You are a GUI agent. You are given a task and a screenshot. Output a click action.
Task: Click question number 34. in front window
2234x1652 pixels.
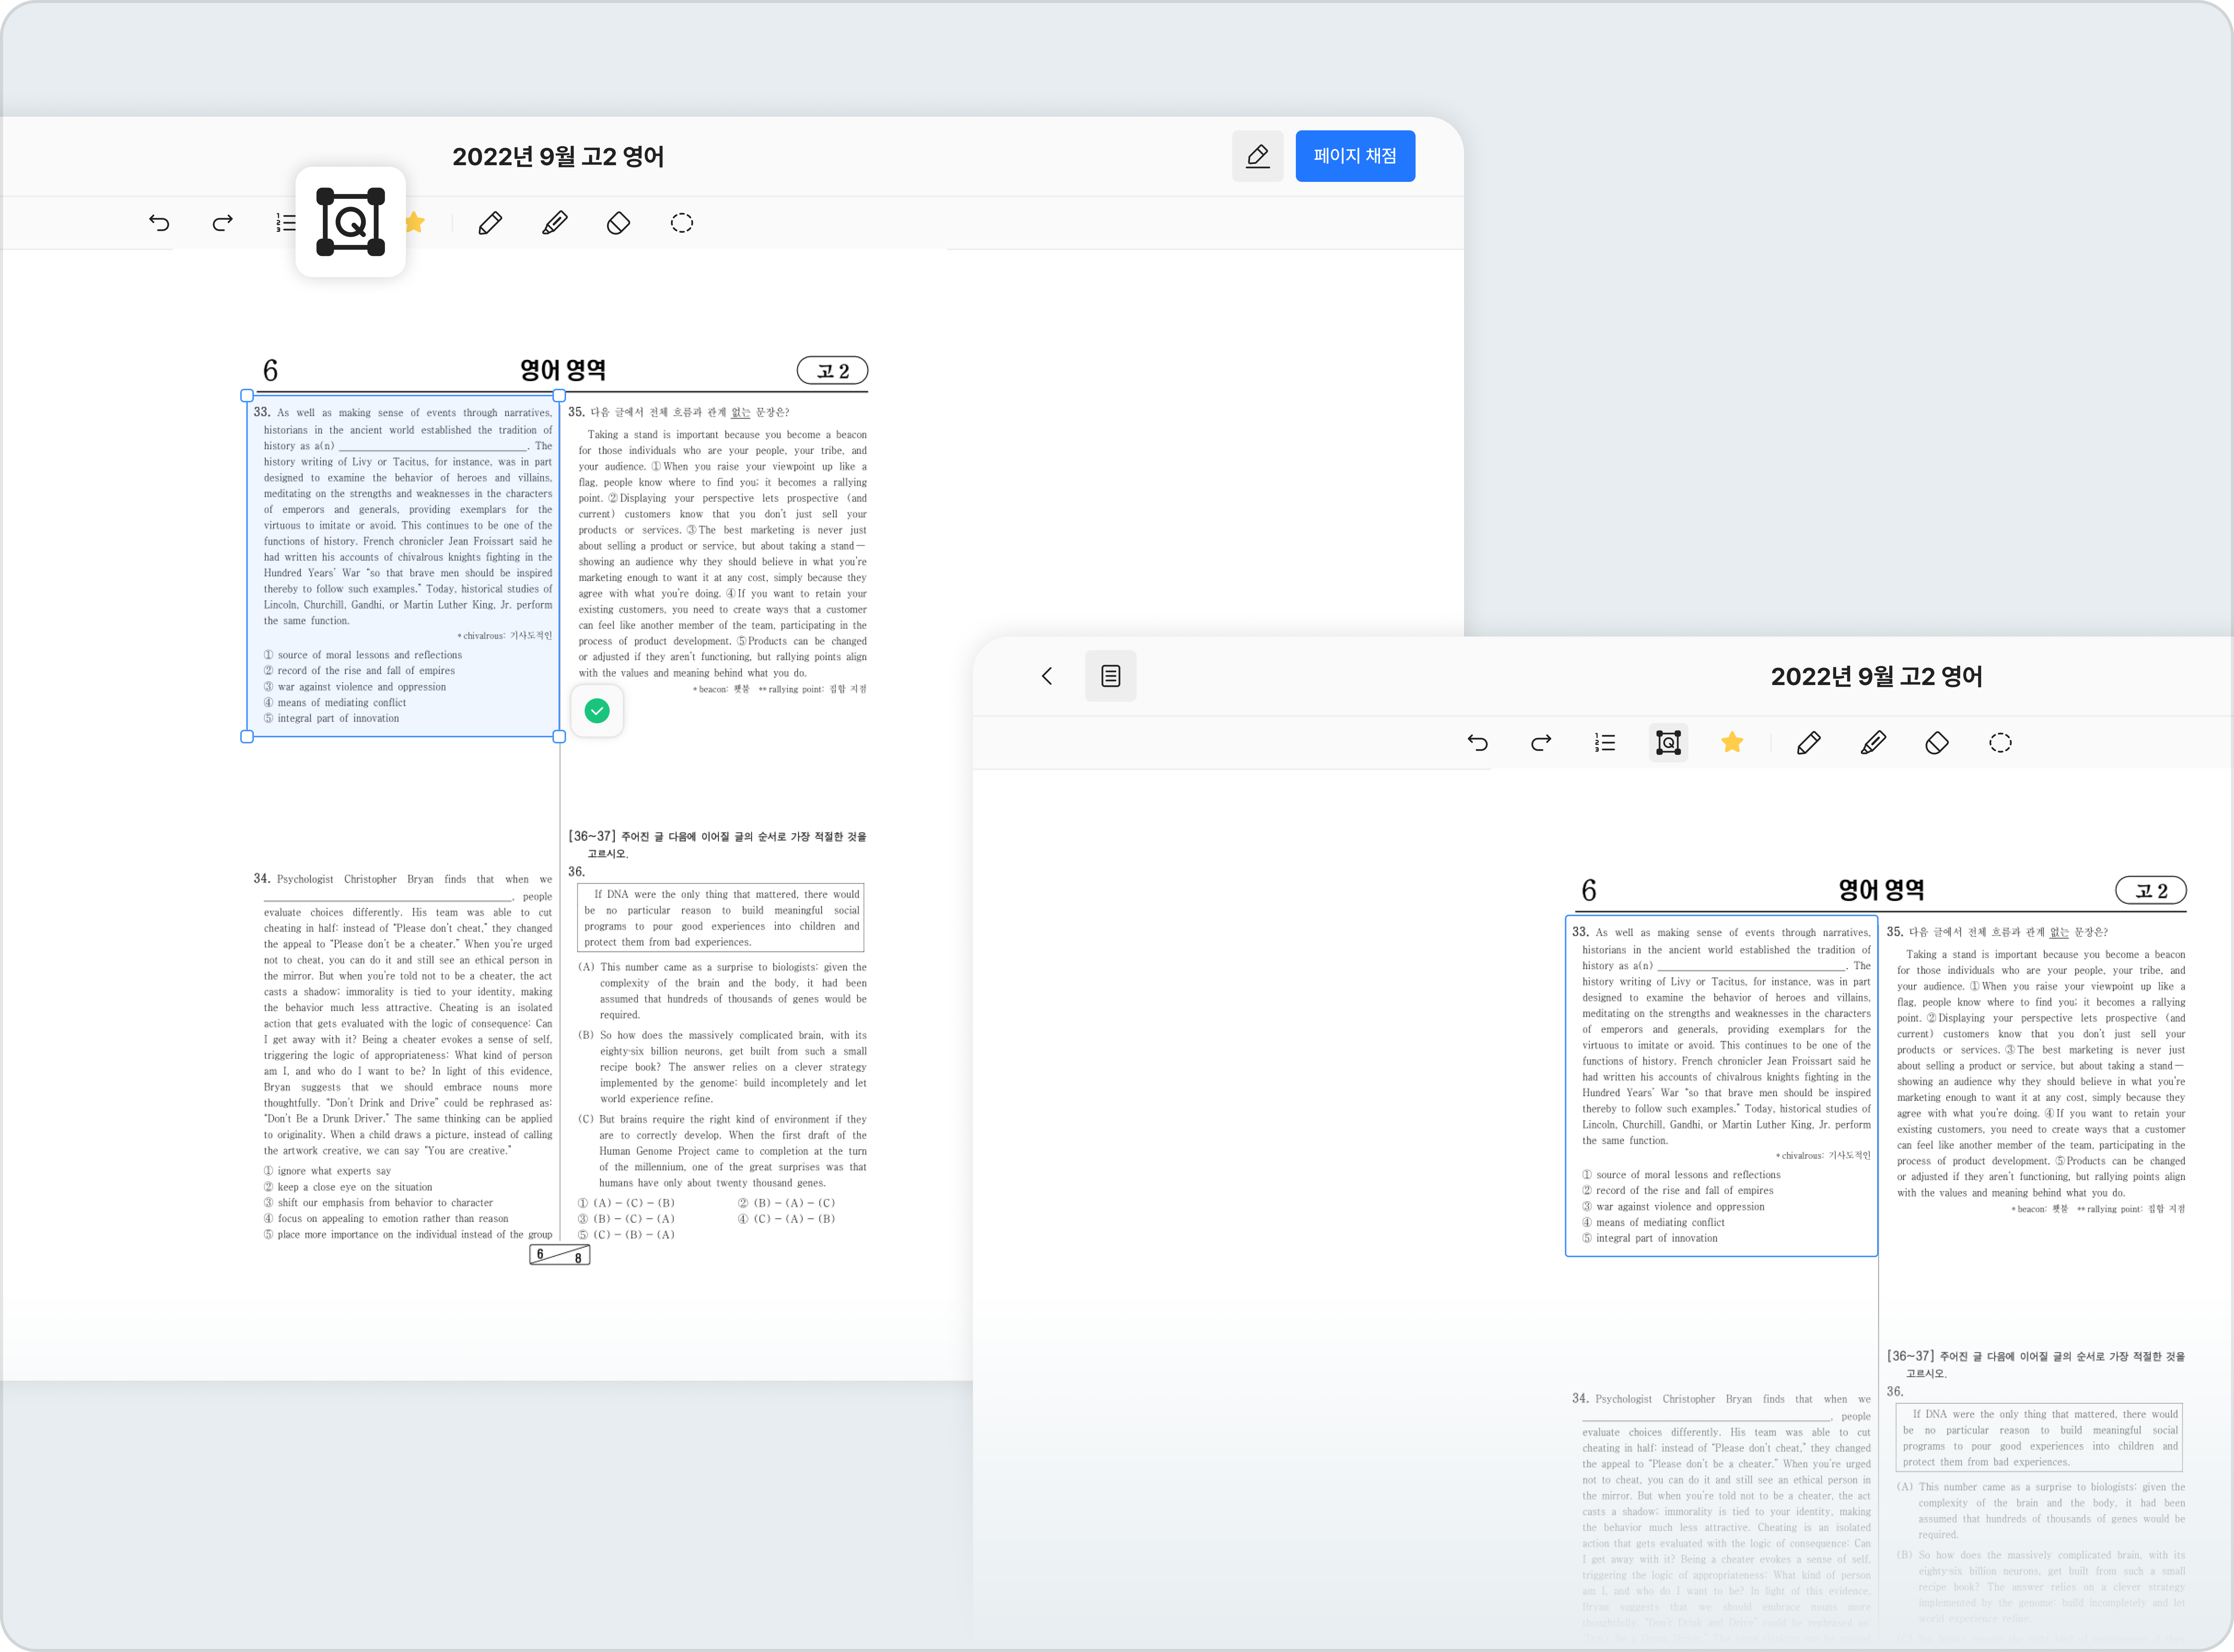tap(1581, 1398)
